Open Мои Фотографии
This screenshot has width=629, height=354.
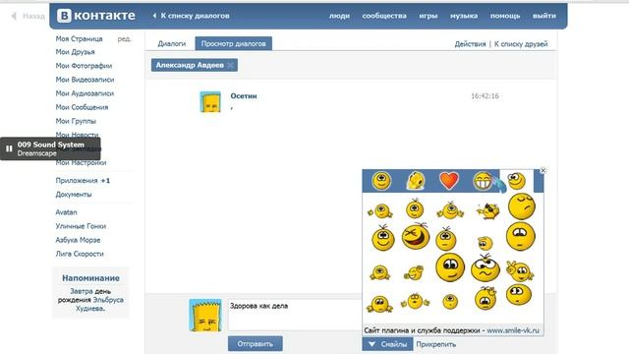coord(84,66)
